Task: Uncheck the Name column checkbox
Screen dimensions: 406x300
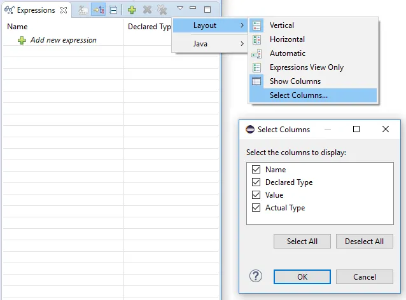Action: coord(256,170)
